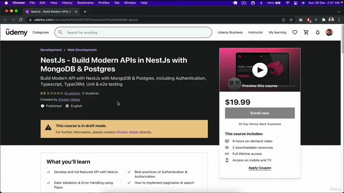Open the Tab menu in menu bar
Screen dimensions: 344x193
pyautogui.click(x=117, y=3)
